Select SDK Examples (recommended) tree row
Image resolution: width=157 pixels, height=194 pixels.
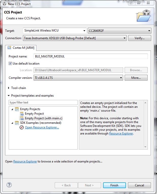click(x=41, y=123)
